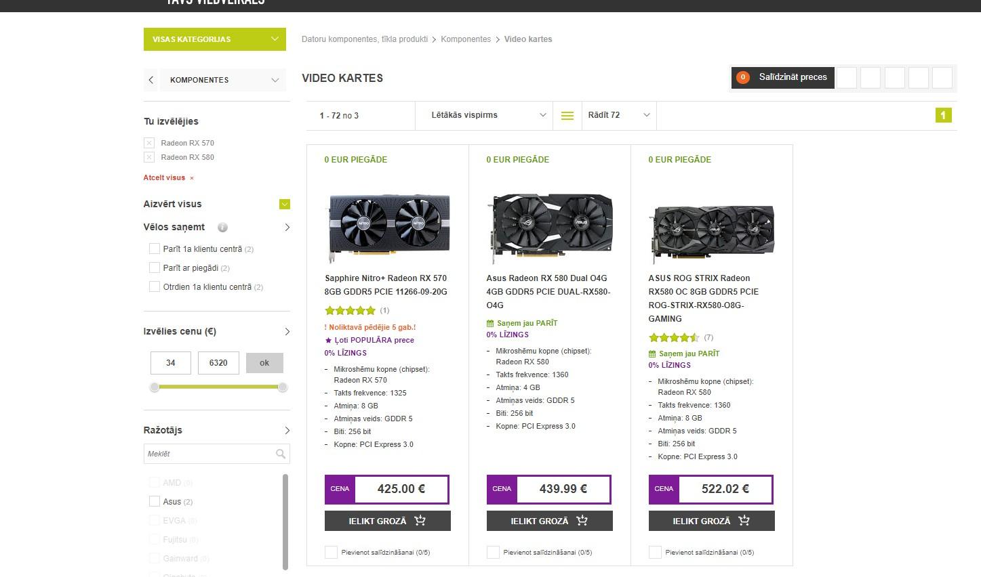Image resolution: width=981 pixels, height=577 pixels.
Task: Click the Sapphire Nitro+ five-star rating
Action: 350,311
